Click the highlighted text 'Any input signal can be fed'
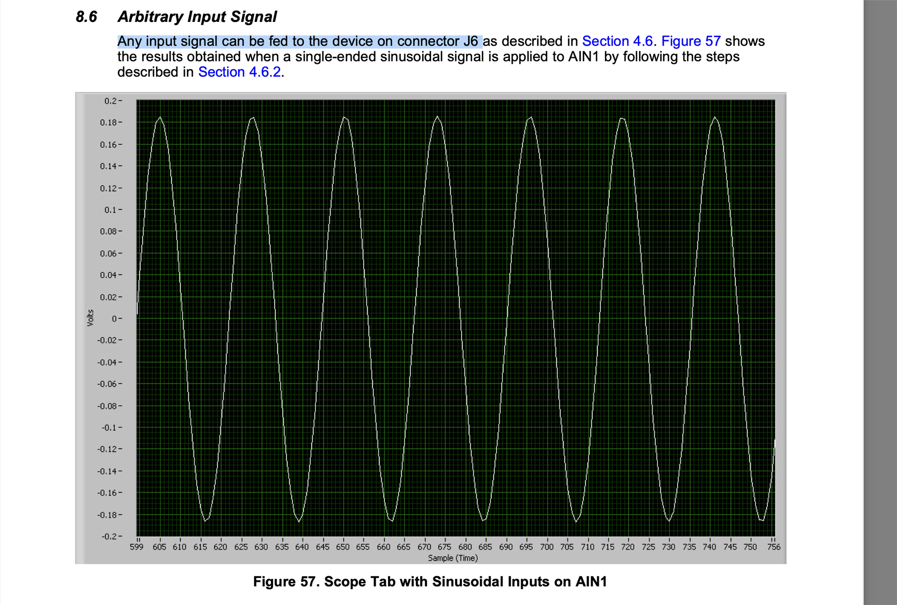Viewport: 897px width, 605px height. point(203,41)
